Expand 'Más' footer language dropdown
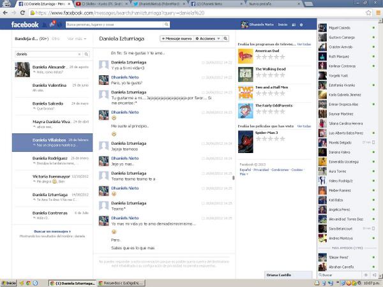This screenshot has height=287, width=383. tap(244, 174)
